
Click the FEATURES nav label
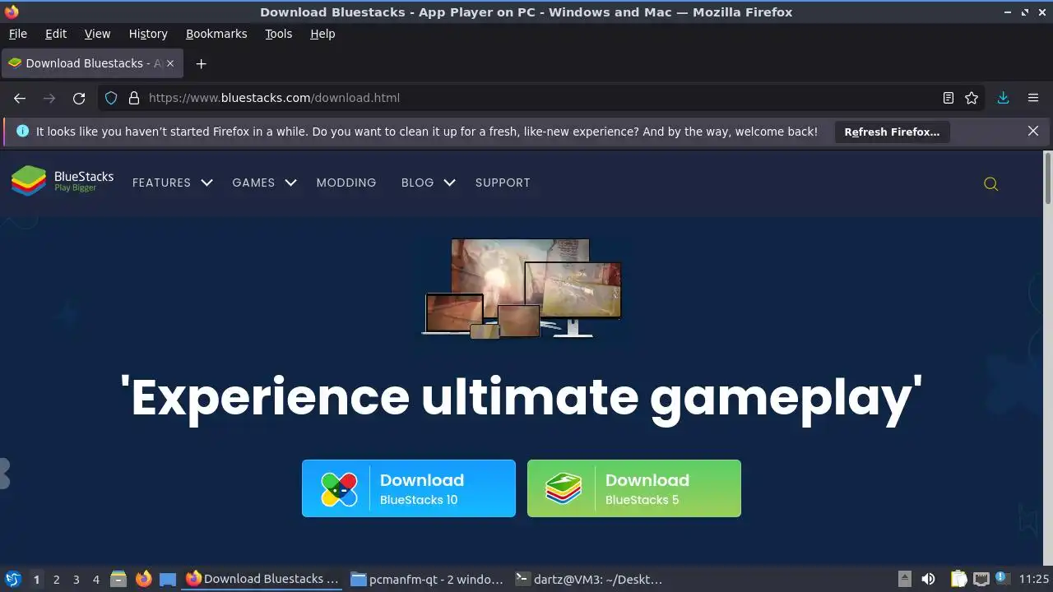[161, 183]
